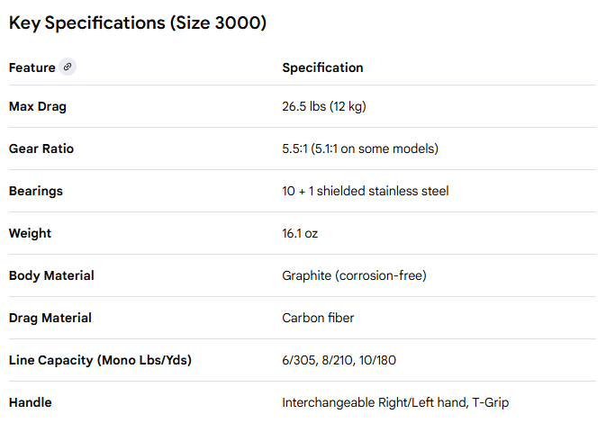Click the Bearings row label
Image resolution: width=606 pixels, height=423 pixels.
coord(36,192)
